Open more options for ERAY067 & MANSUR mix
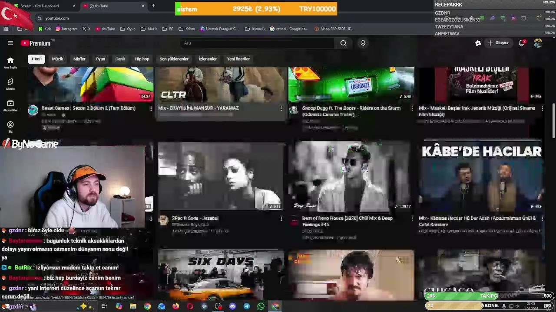556x312 pixels. pyautogui.click(x=281, y=108)
